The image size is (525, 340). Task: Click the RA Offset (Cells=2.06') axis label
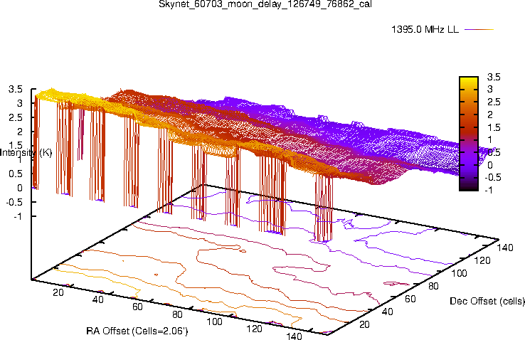[137, 331]
